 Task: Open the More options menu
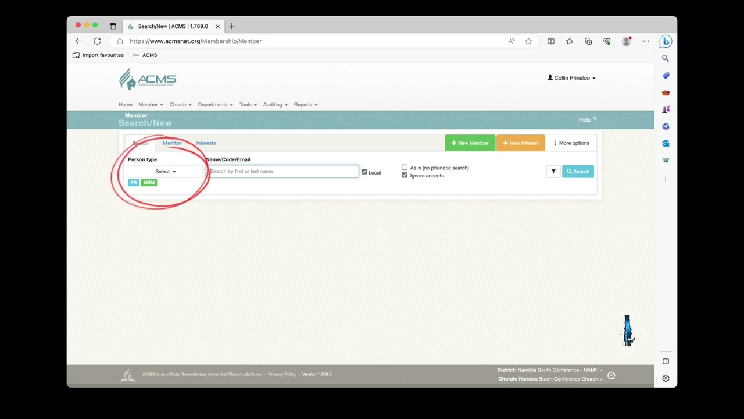571,143
